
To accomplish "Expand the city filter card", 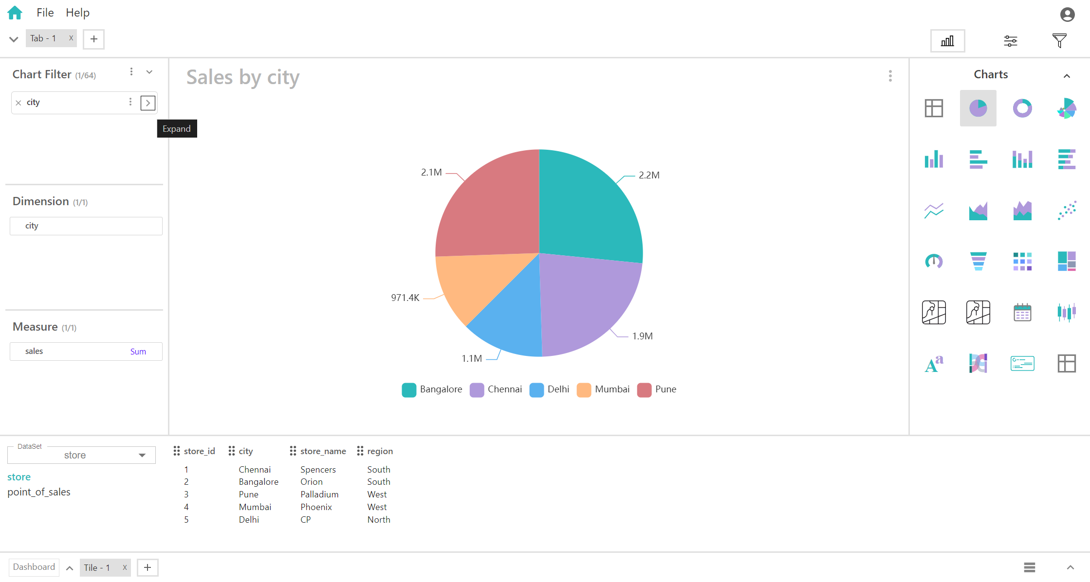I will (x=148, y=103).
